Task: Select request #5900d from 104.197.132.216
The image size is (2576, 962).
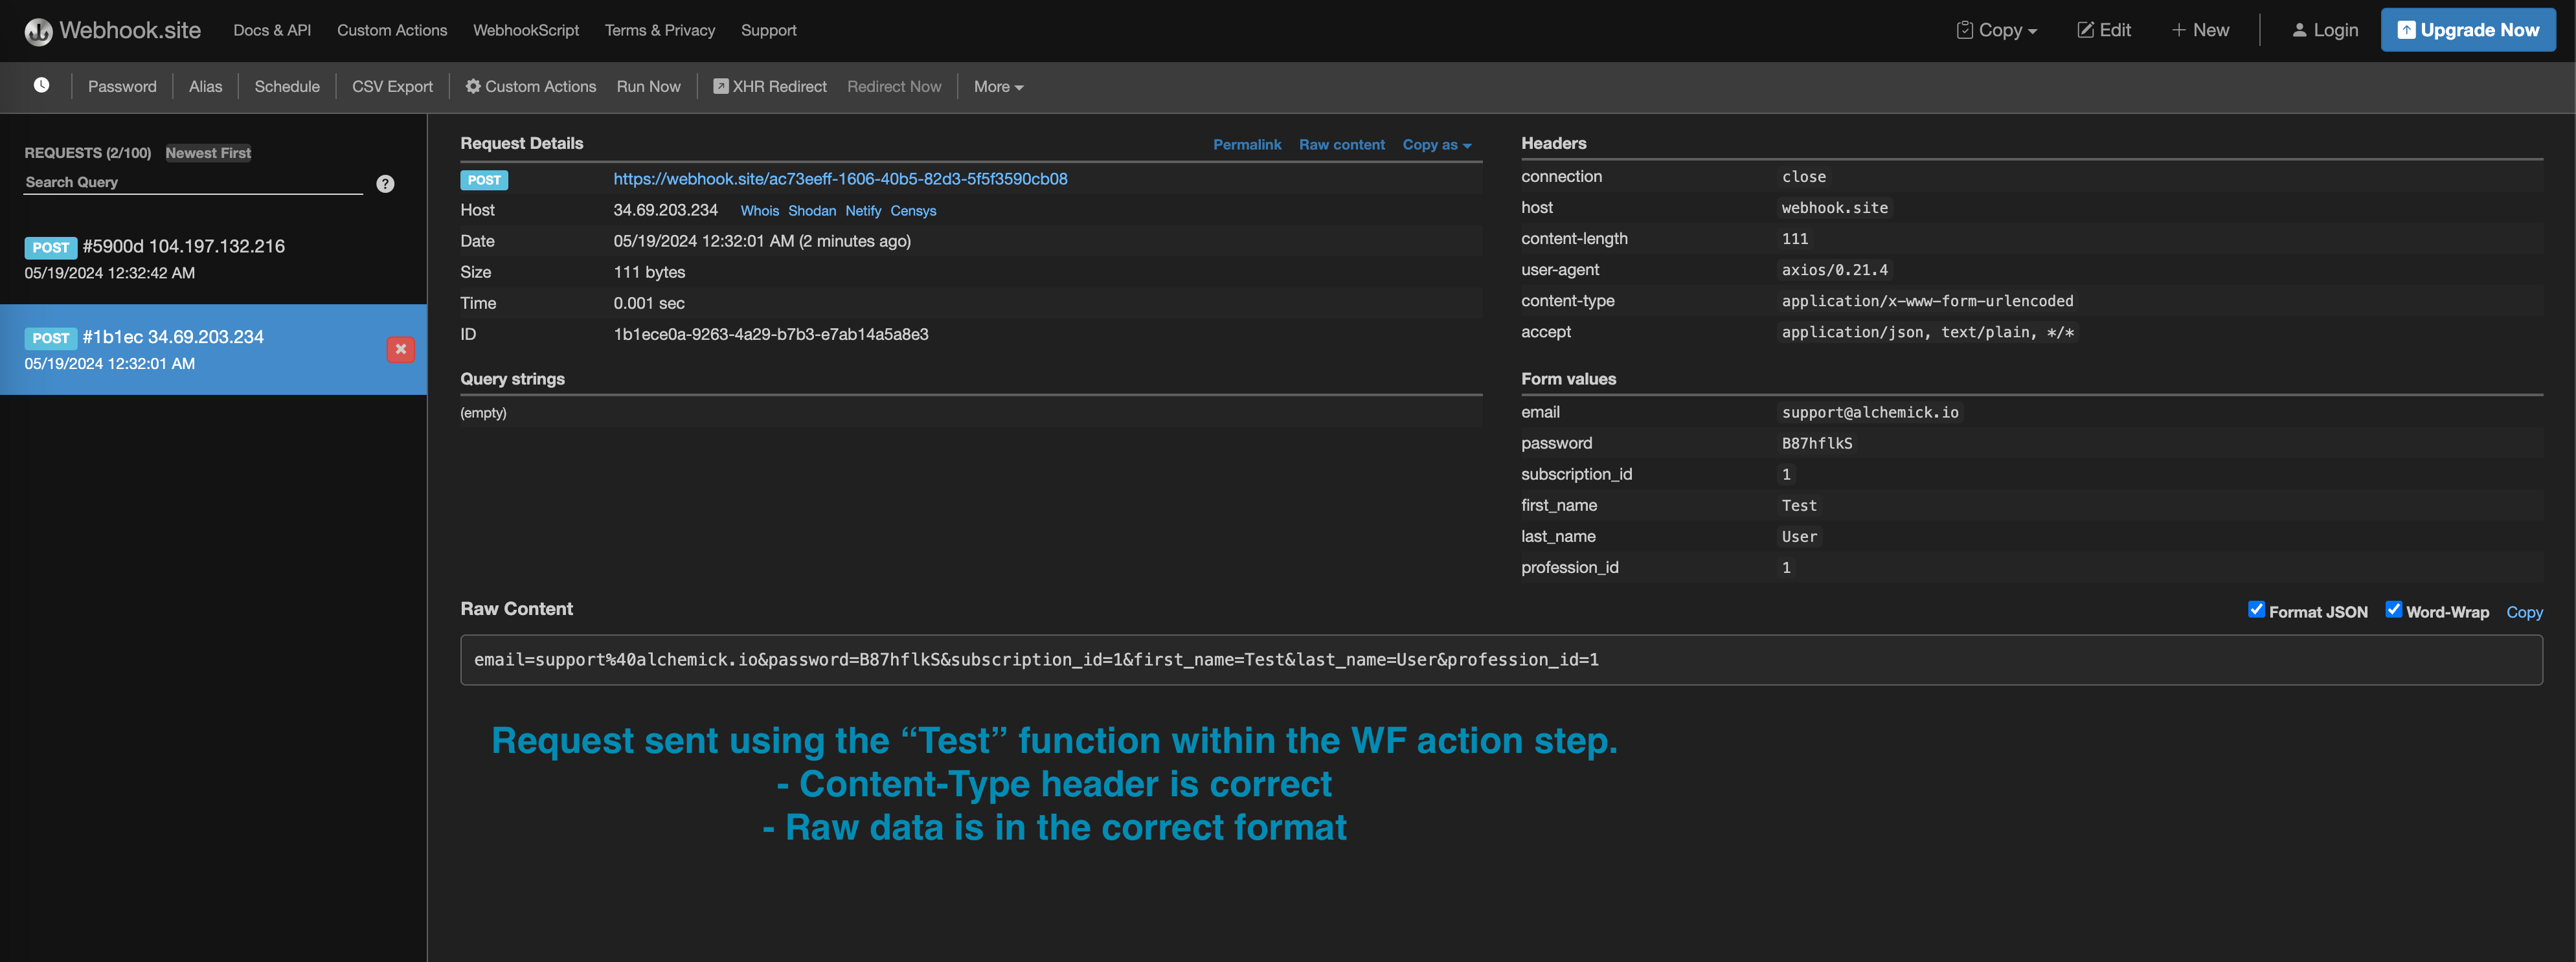Action: pos(213,259)
